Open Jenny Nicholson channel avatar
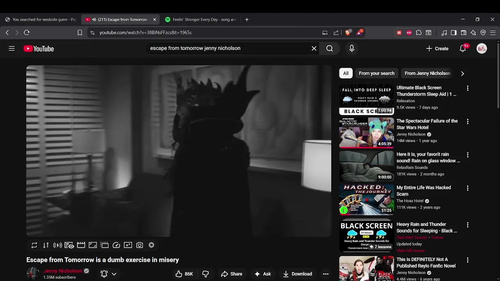 point(33,274)
